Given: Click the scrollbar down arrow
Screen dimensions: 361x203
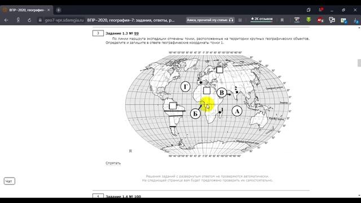Looking at the screenshot, I should [359, 196].
